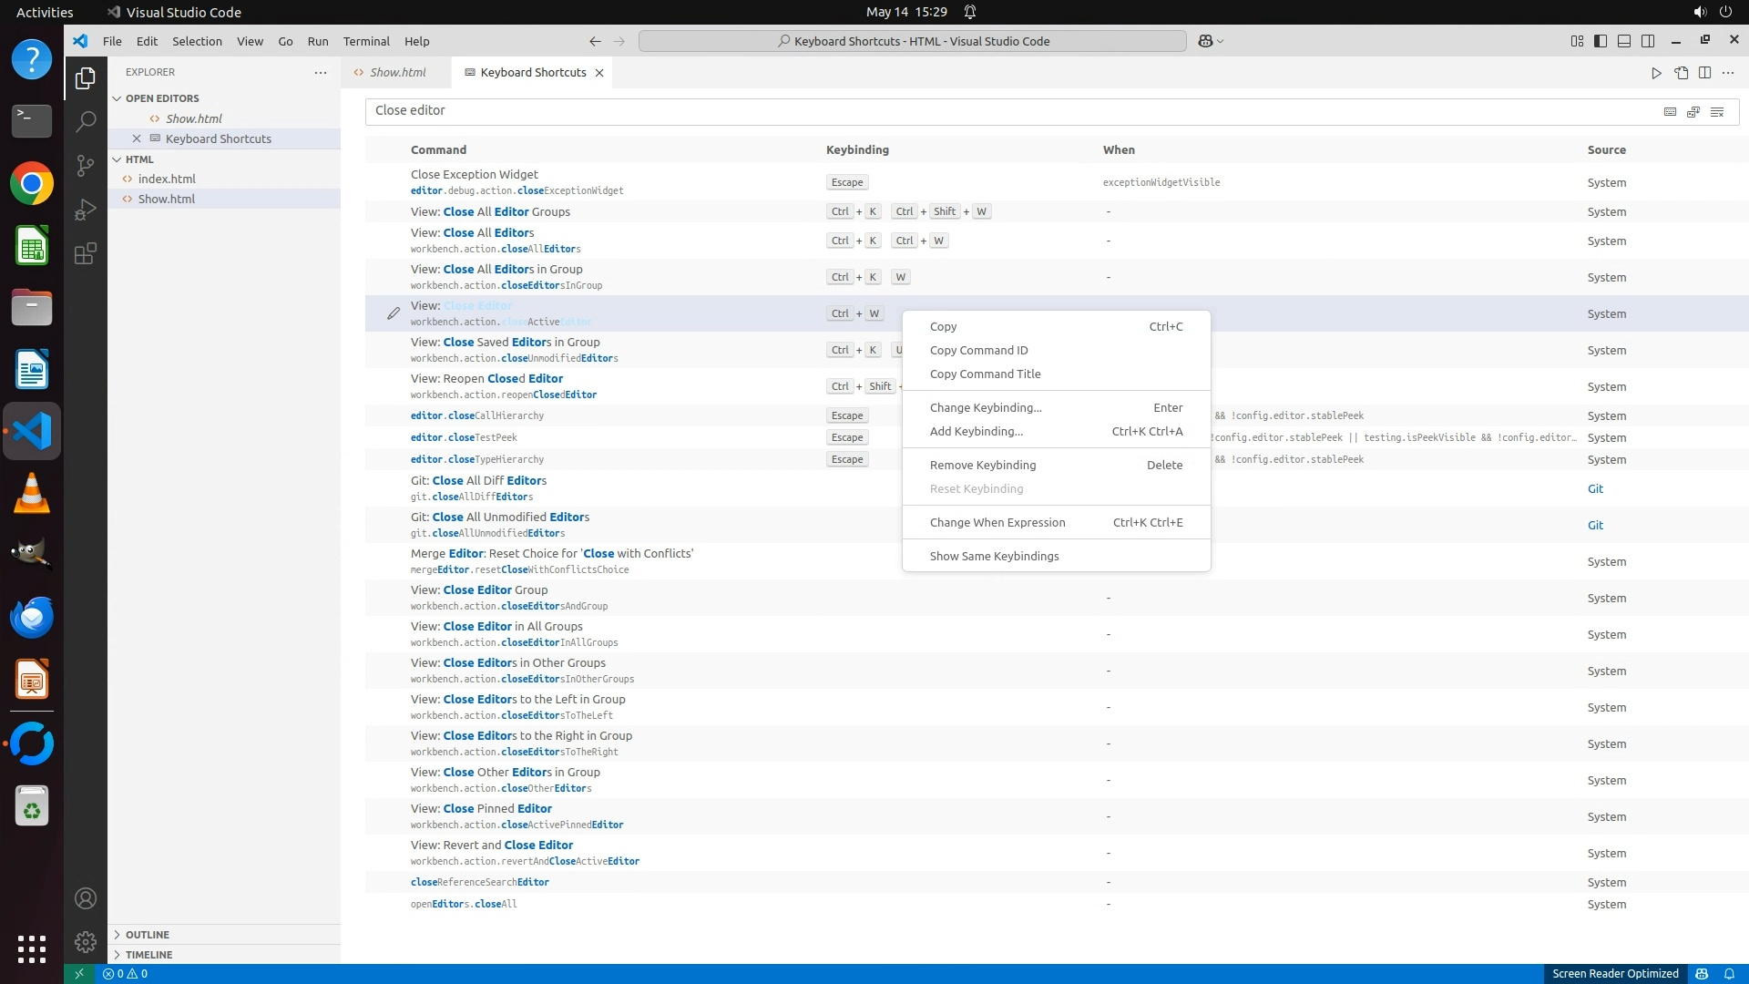Choose Remove Keybinding in context menu
Image resolution: width=1749 pixels, height=984 pixels.
[x=983, y=465]
